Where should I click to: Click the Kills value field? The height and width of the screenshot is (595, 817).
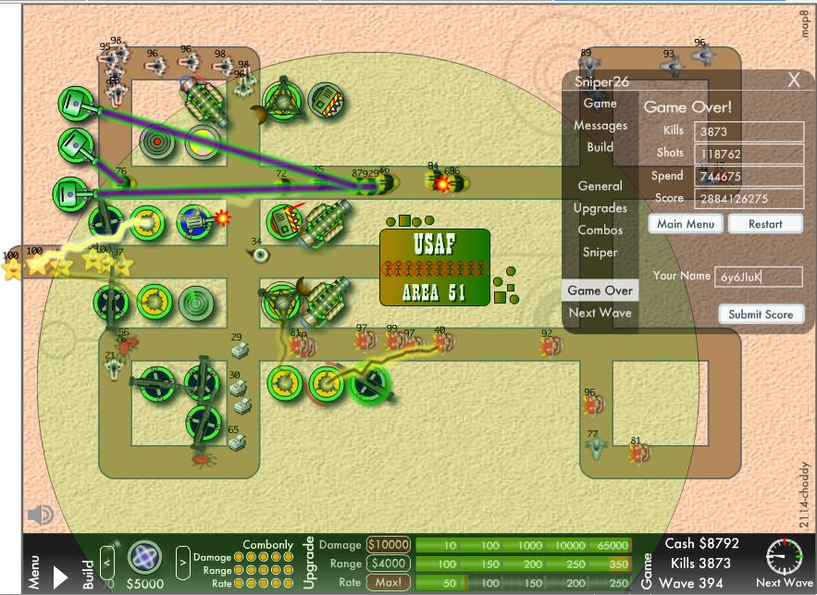(x=749, y=131)
